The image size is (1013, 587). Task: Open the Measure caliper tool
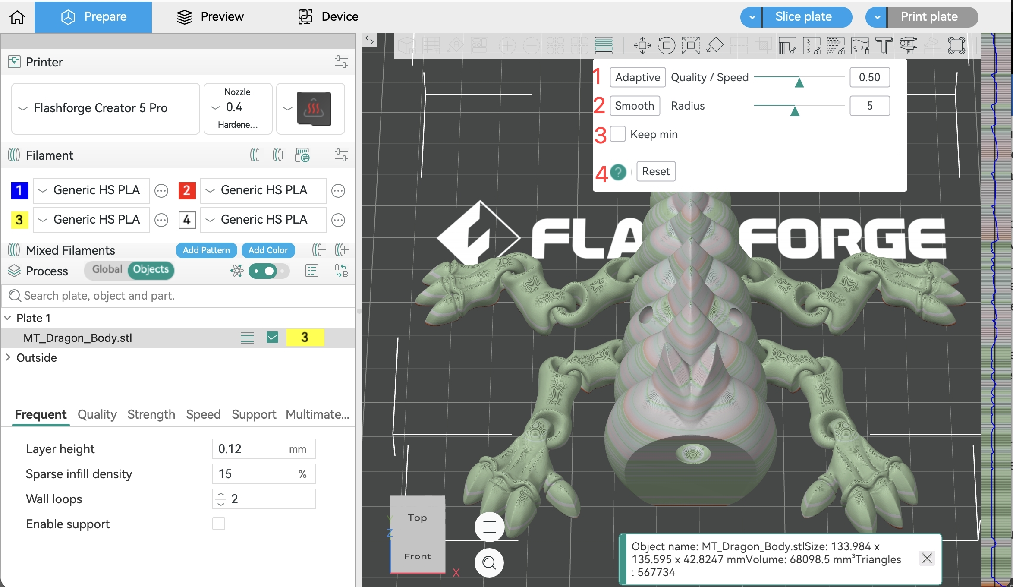[908, 45]
